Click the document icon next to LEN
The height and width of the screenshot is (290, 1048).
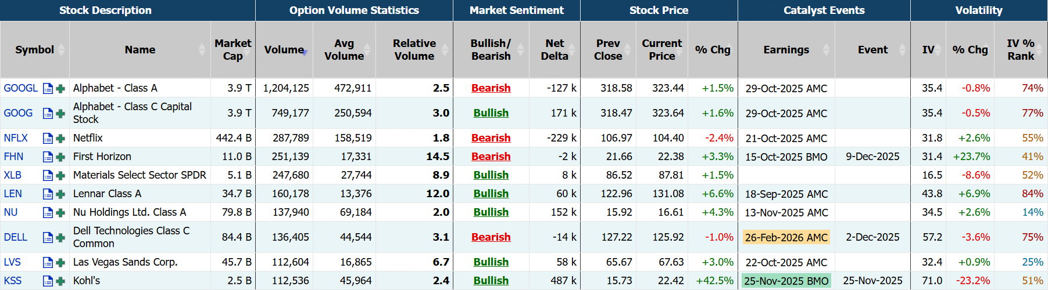click(x=48, y=194)
